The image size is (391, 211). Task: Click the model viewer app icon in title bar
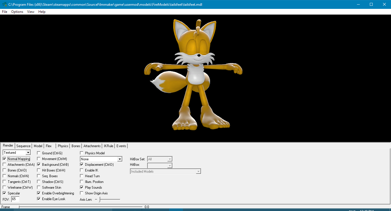[4, 4]
